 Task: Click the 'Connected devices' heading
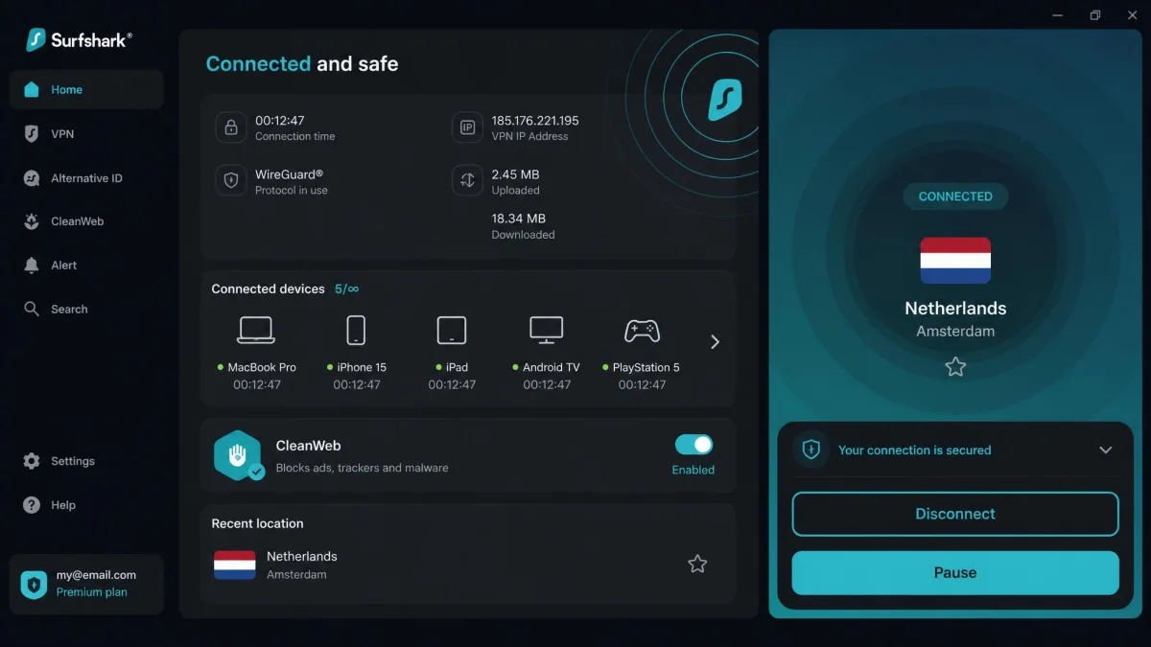(x=268, y=289)
